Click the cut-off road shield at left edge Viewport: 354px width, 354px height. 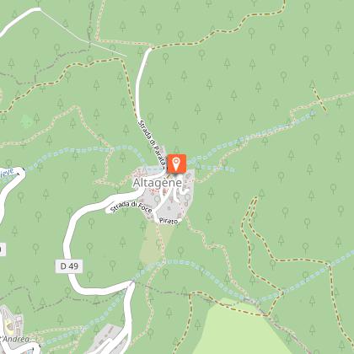click(3, 249)
